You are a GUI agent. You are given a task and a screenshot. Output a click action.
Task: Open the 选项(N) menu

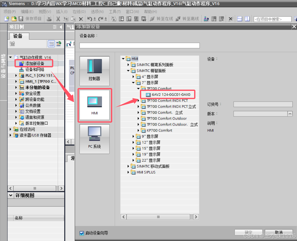(x=97, y=12)
